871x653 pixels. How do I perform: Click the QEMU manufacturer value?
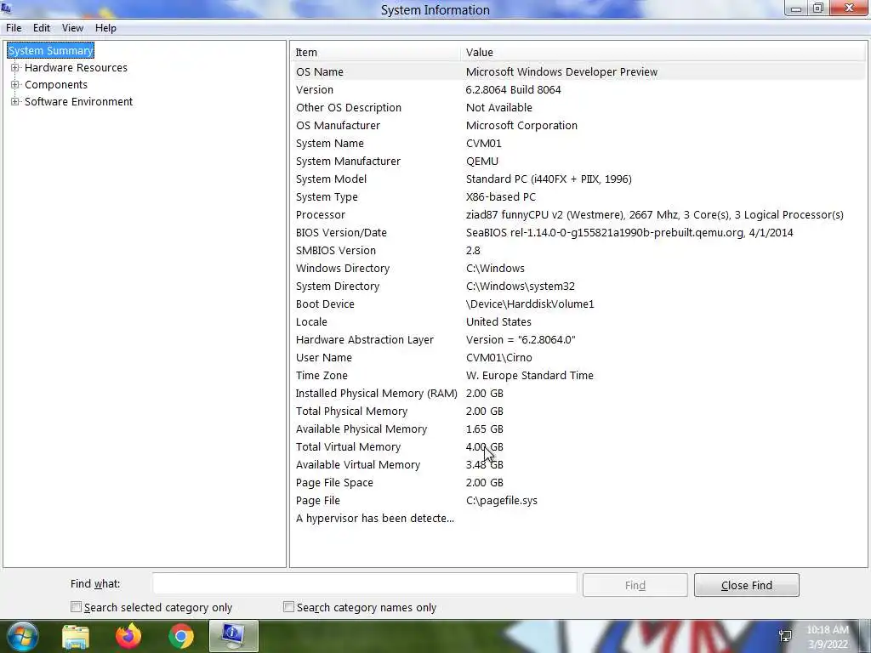pyautogui.click(x=482, y=161)
